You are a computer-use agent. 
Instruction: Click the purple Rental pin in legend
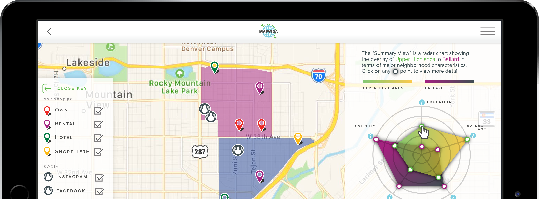coord(47,124)
